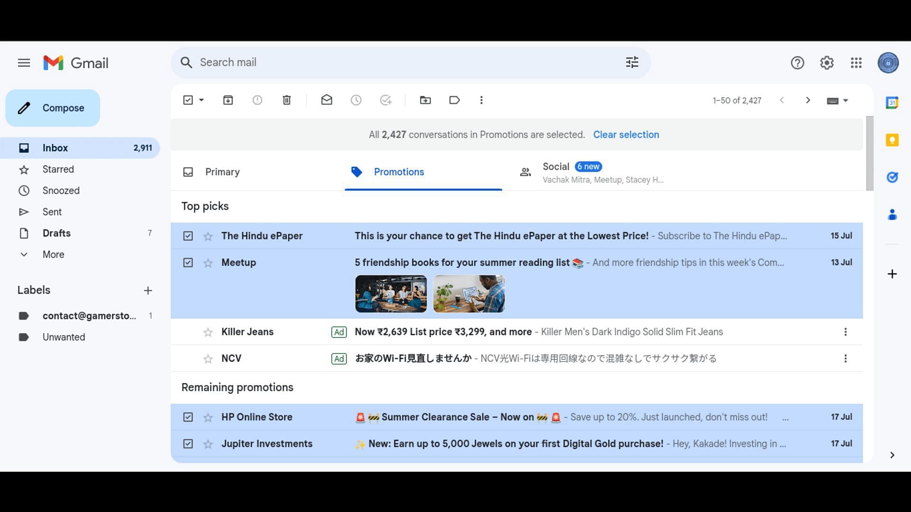Image resolution: width=911 pixels, height=512 pixels.
Task: Click the Compose button
Action: coord(53,108)
